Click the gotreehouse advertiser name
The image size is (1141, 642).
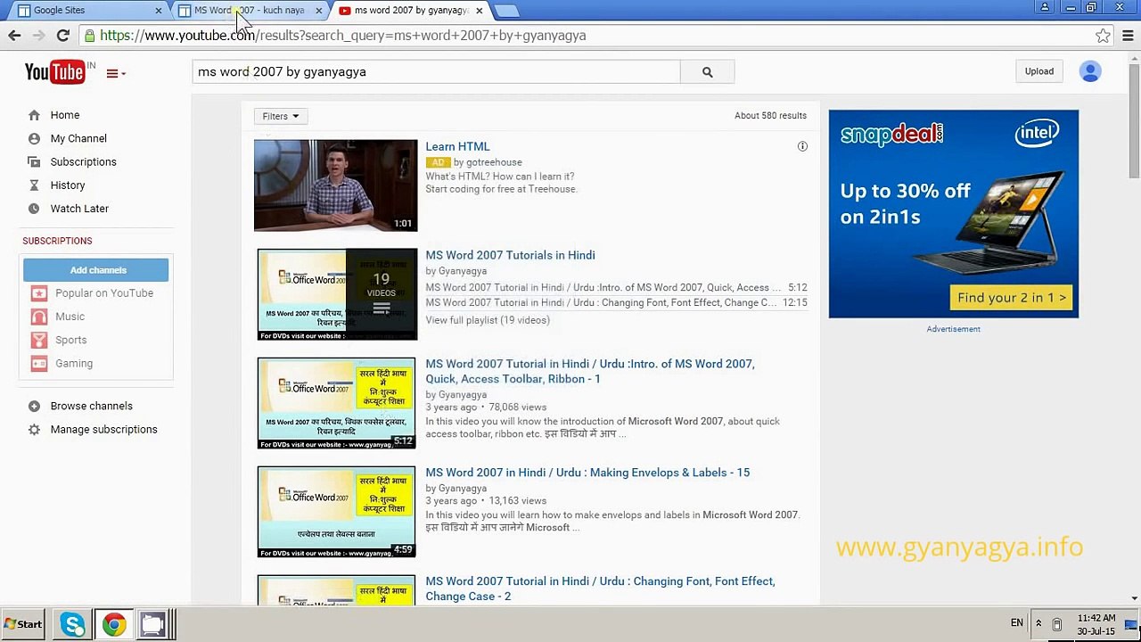[494, 162]
